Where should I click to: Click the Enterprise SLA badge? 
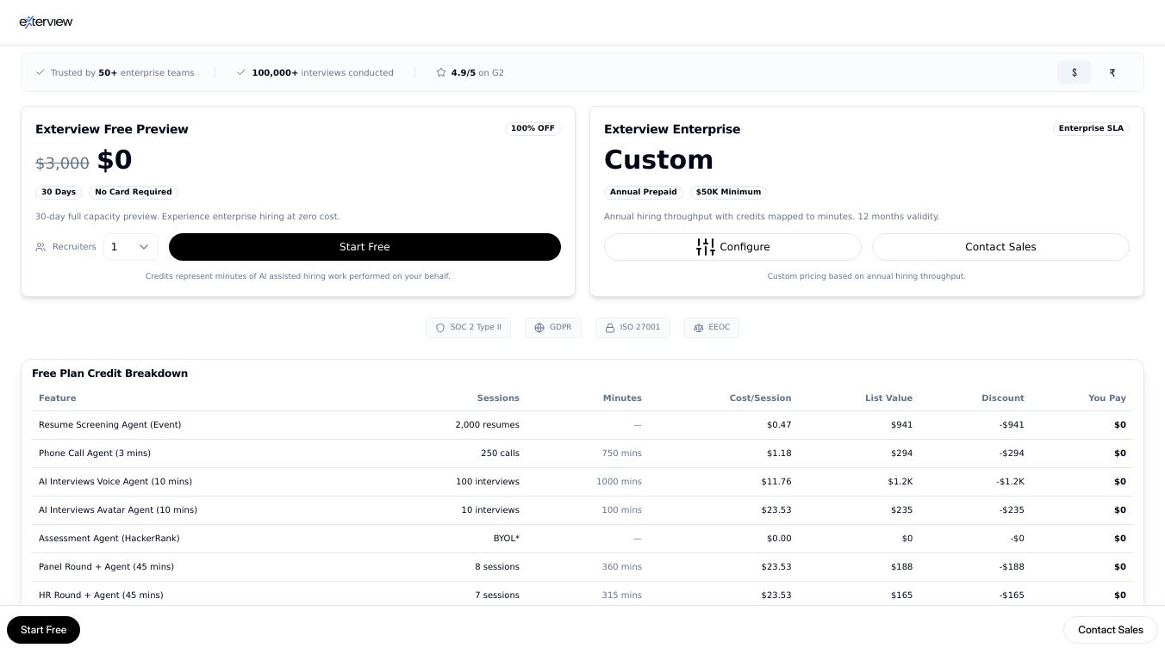1091,128
